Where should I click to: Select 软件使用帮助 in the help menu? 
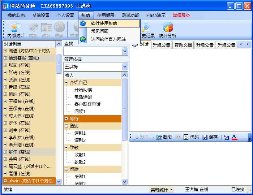pyautogui.click(x=104, y=23)
